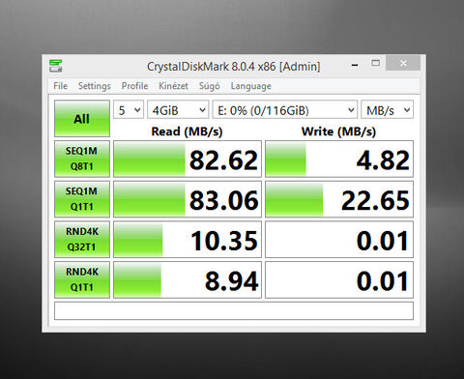The width and height of the screenshot is (464, 379).
Task: Click the Write (MB/s) column header
Action: [338, 131]
